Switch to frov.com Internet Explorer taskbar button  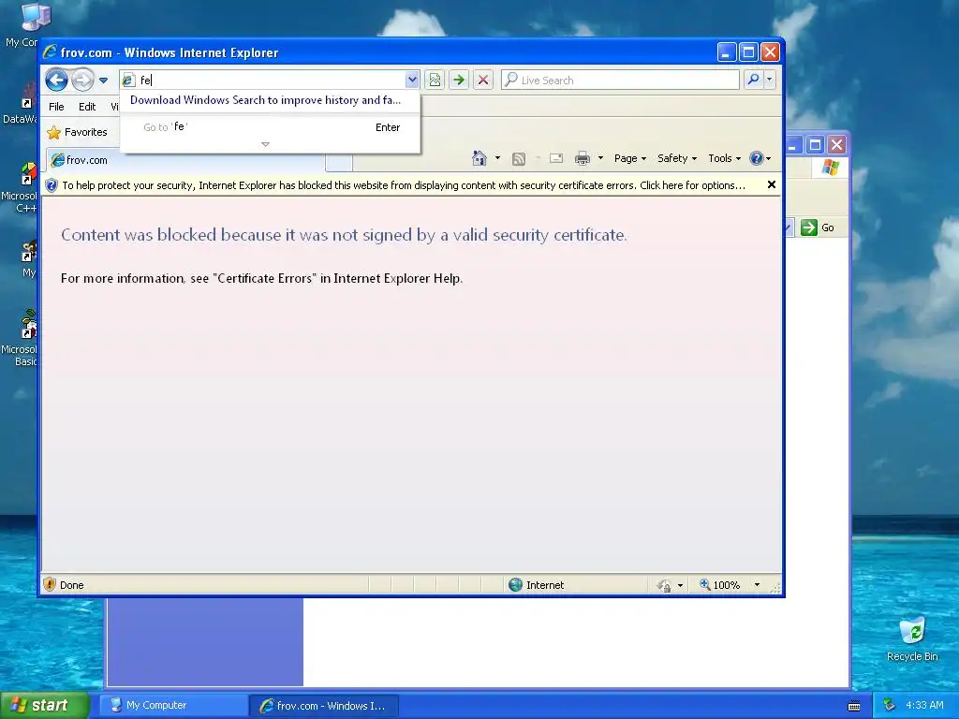(324, 706)
